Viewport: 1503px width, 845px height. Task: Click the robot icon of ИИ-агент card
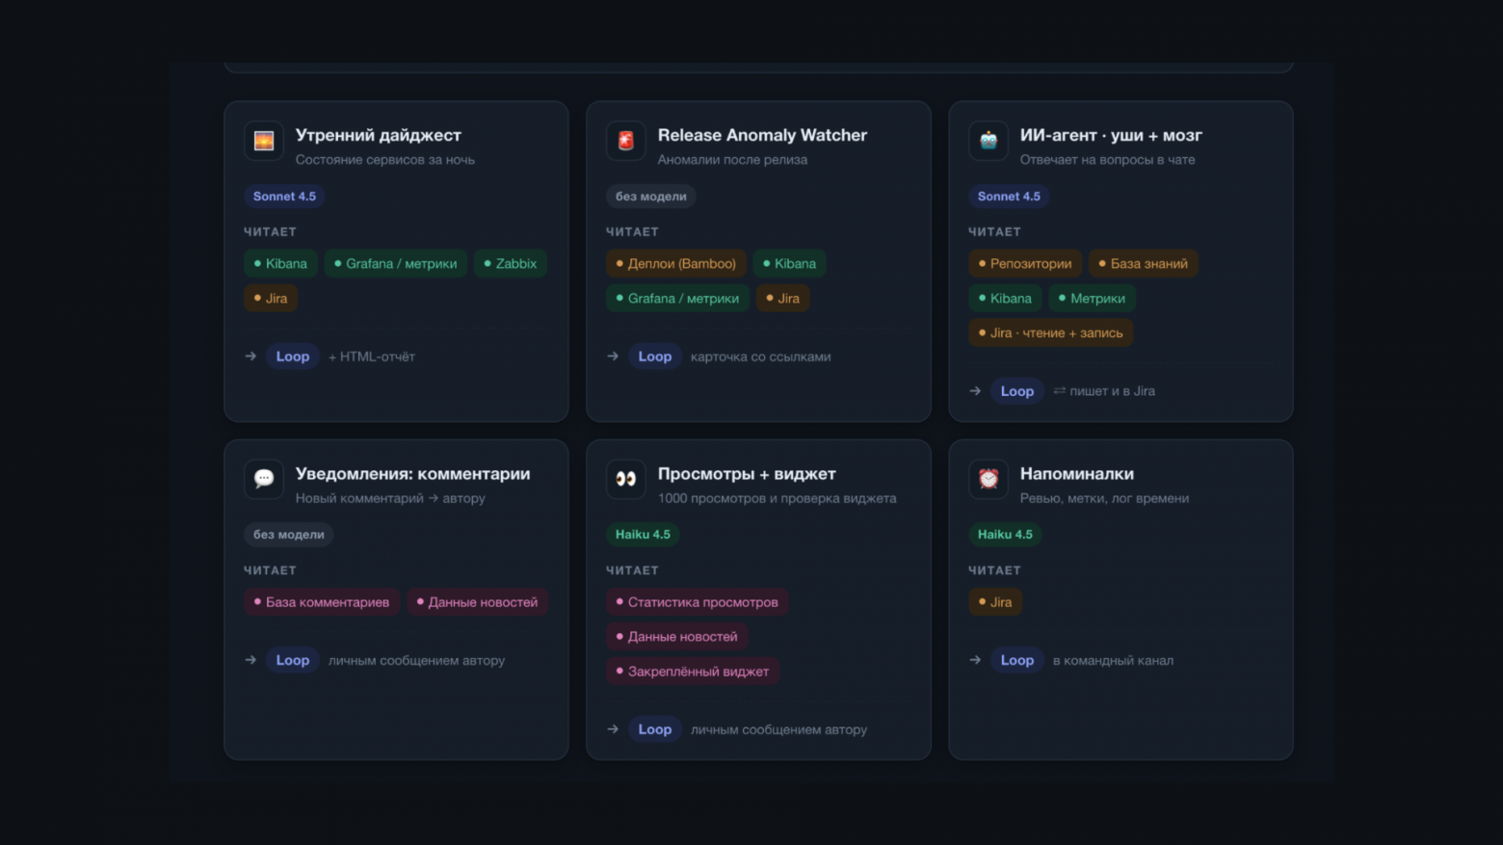pos(989,141)
